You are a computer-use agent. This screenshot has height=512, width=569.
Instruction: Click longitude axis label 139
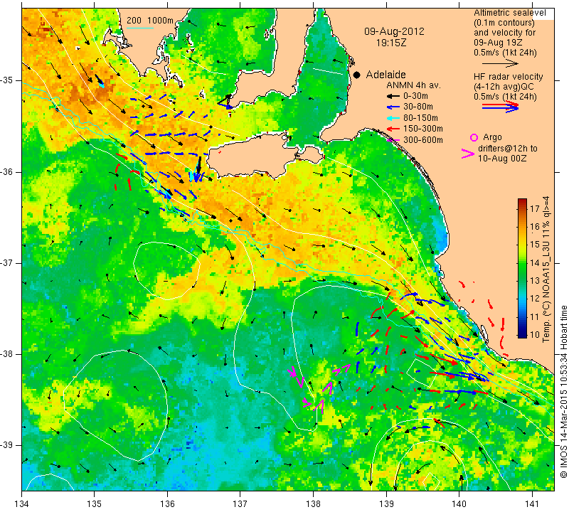(x=386, y=504)
